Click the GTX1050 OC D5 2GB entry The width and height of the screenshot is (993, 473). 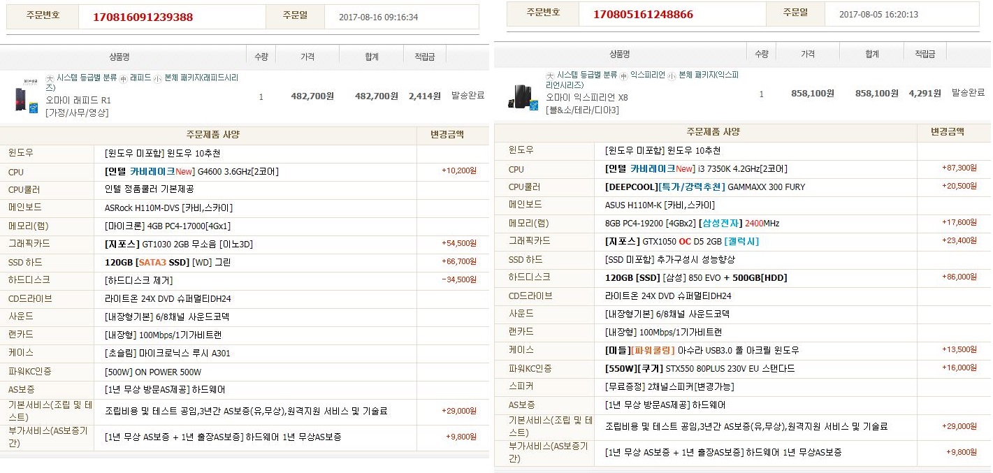pos(682,241)
